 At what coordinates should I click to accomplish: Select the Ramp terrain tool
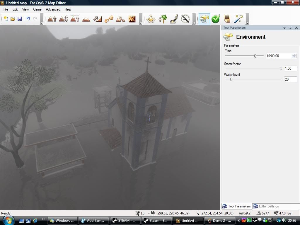[x=98, y=19]
